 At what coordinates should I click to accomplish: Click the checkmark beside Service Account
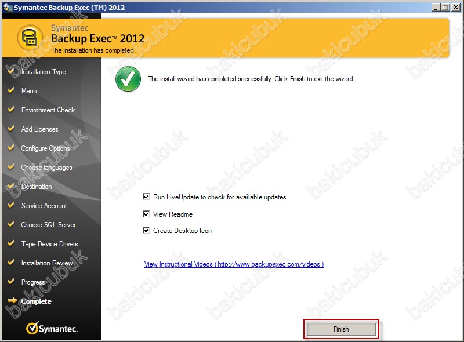[x=11, y=205]
